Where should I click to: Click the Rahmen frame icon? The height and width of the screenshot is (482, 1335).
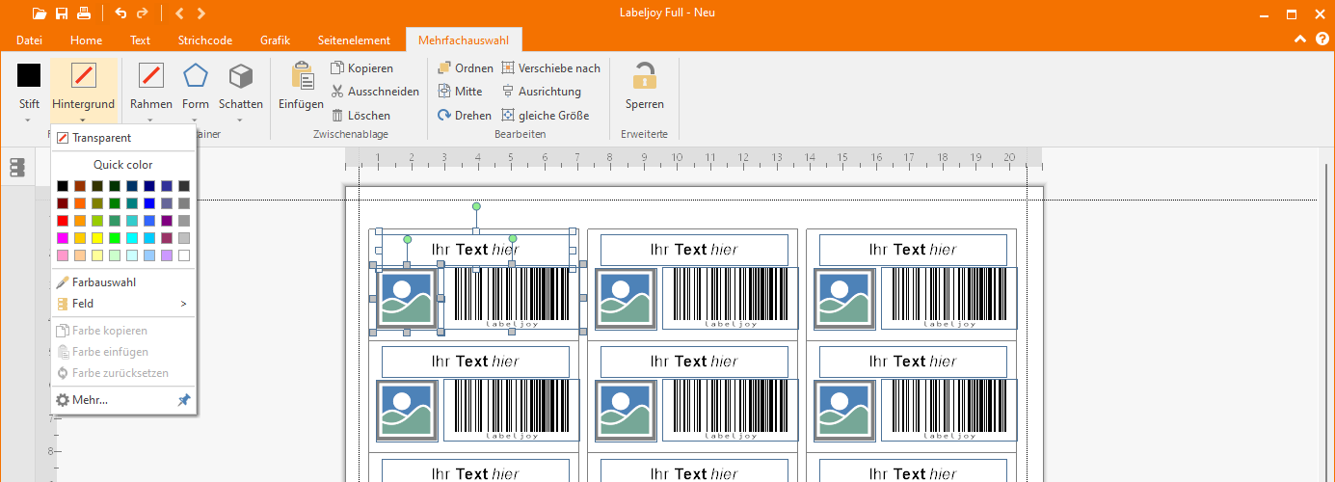(151, 75)
